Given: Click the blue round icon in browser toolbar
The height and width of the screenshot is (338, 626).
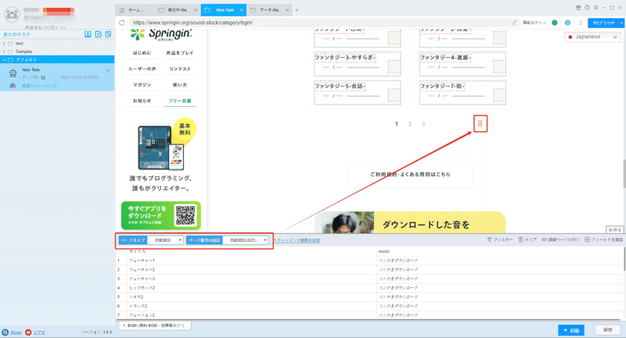Looking at the screenshot, I should pyautogui.click(x=567, y=23).
